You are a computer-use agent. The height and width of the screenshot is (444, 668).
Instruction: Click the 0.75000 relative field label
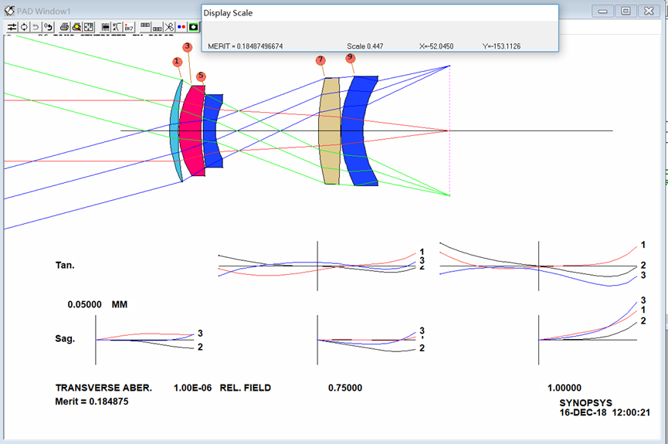345,388
